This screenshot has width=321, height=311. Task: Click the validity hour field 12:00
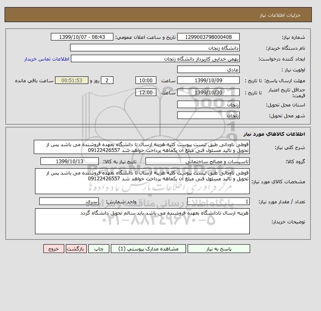146,92
